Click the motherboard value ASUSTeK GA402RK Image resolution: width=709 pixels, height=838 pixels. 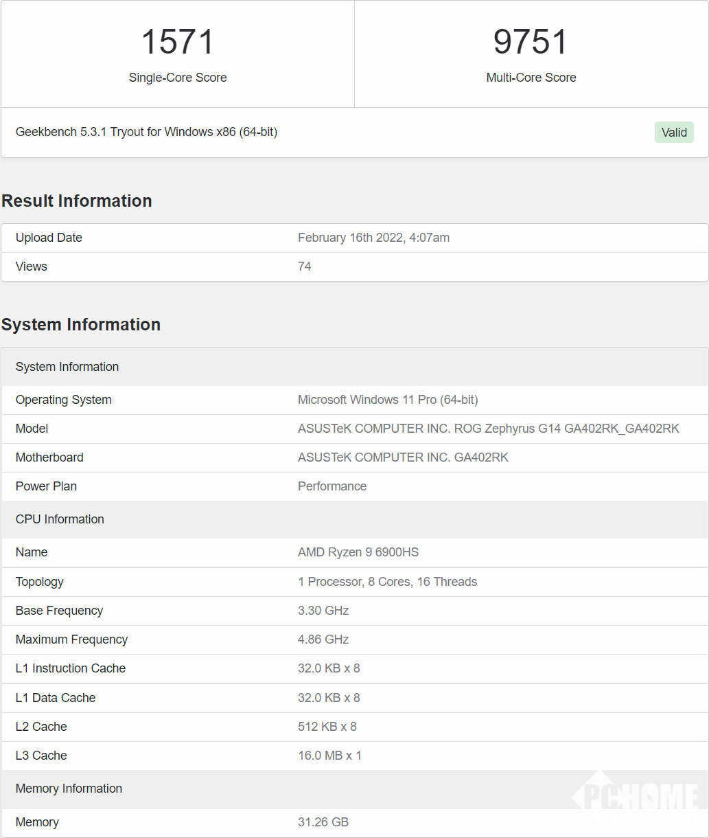(x=403, y=457)
